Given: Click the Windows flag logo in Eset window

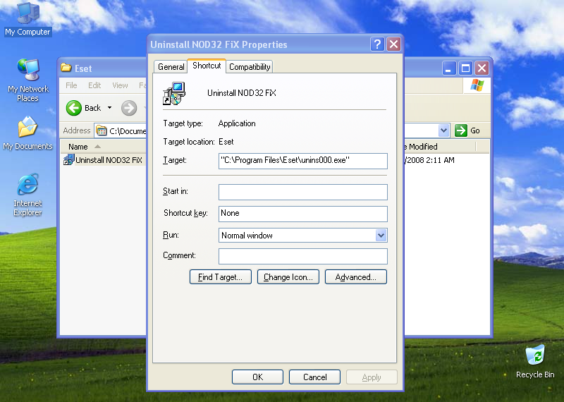Looking at the screenshot, I should 477,85.
